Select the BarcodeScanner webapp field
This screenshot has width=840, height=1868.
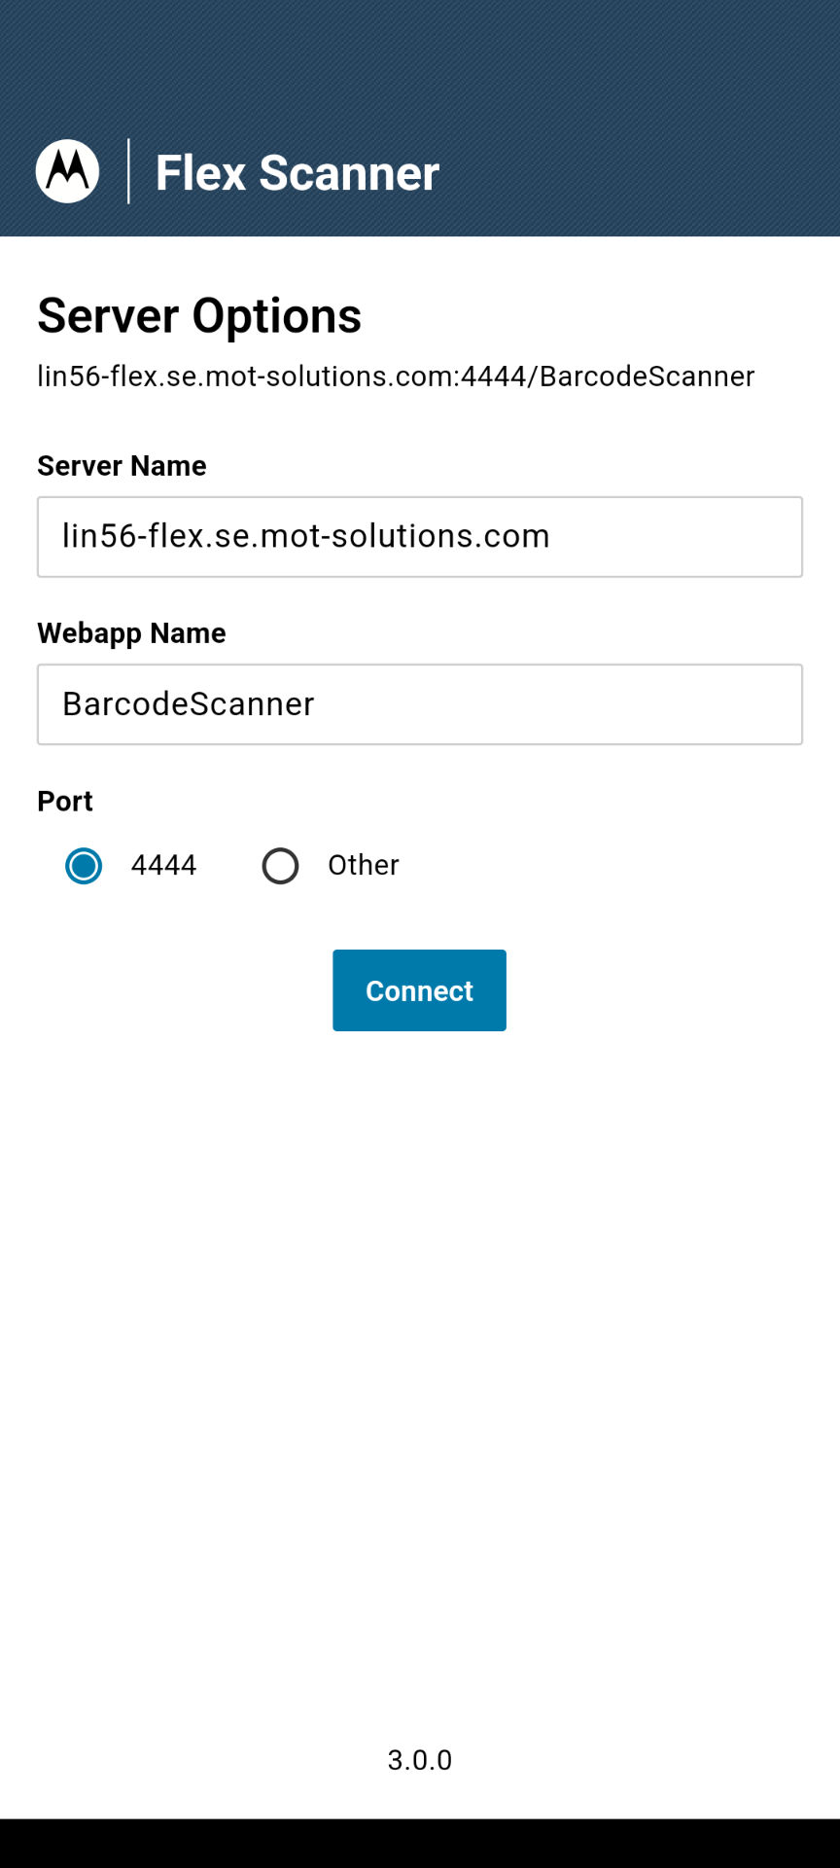(419, 703)
